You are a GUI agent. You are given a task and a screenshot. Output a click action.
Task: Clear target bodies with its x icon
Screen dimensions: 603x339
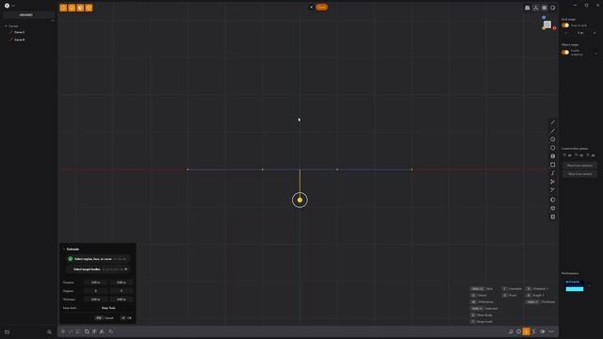[125, 269]
